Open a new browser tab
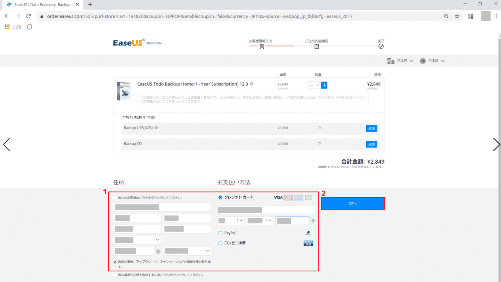This screenshot has width=501, height=282. 90,4
